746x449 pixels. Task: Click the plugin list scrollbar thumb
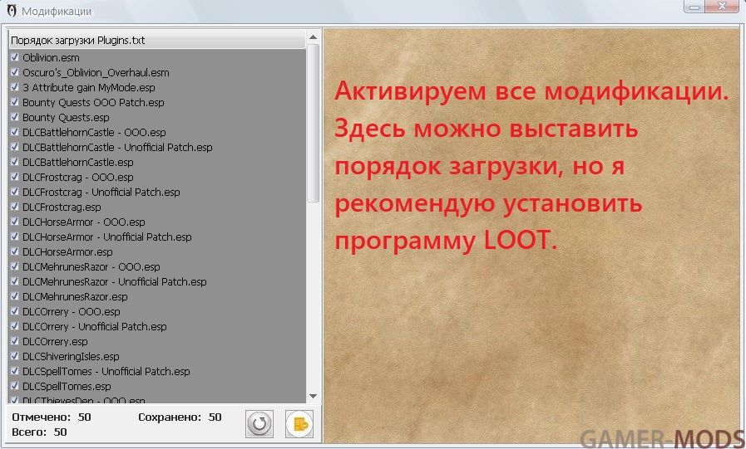(313, 124)
